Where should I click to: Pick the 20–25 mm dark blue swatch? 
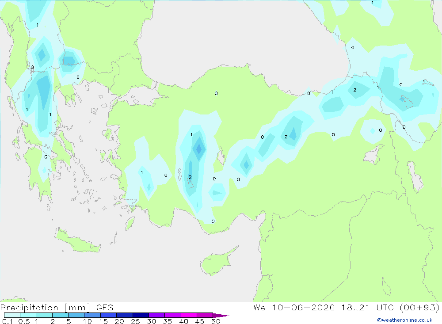point(125,315)
